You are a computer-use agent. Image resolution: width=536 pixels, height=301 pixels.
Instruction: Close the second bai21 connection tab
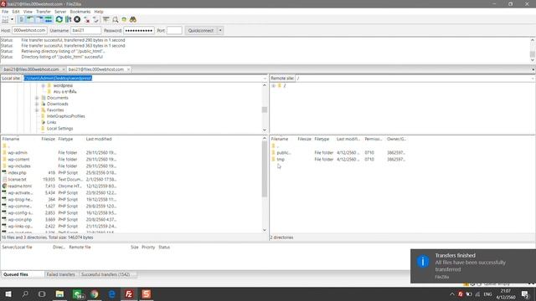[x=128, y=69]
